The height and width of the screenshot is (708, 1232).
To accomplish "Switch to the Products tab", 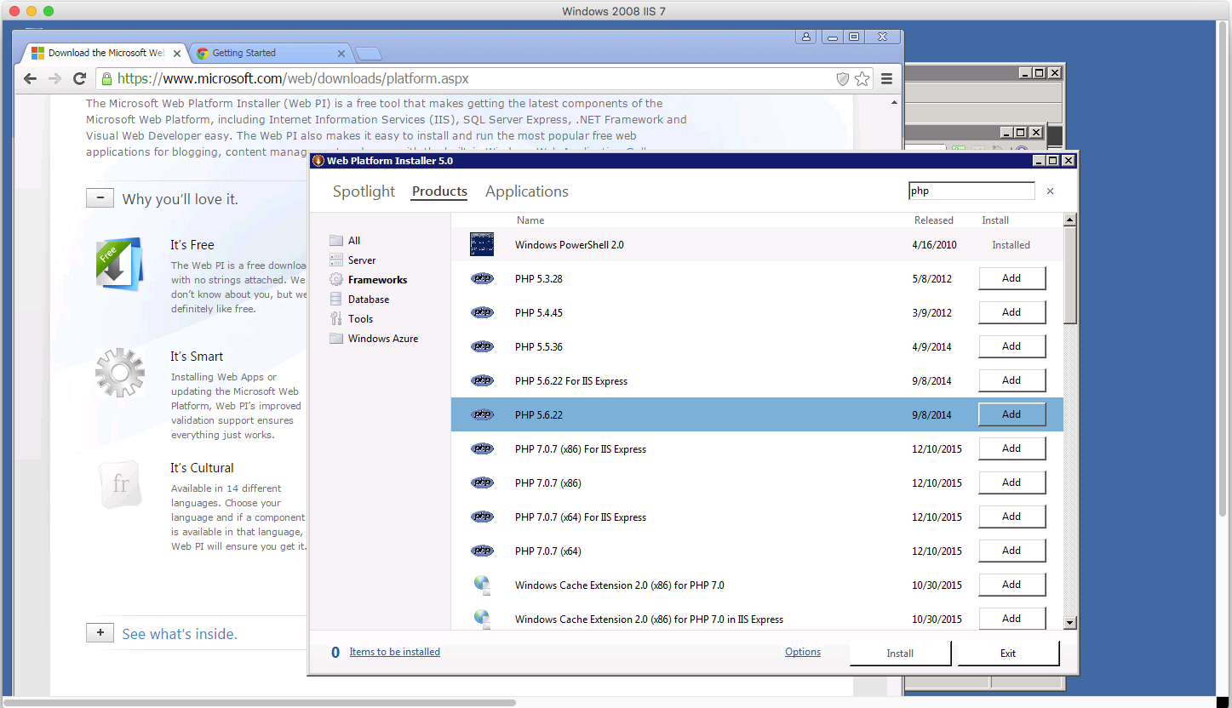I will pos(439,191).
